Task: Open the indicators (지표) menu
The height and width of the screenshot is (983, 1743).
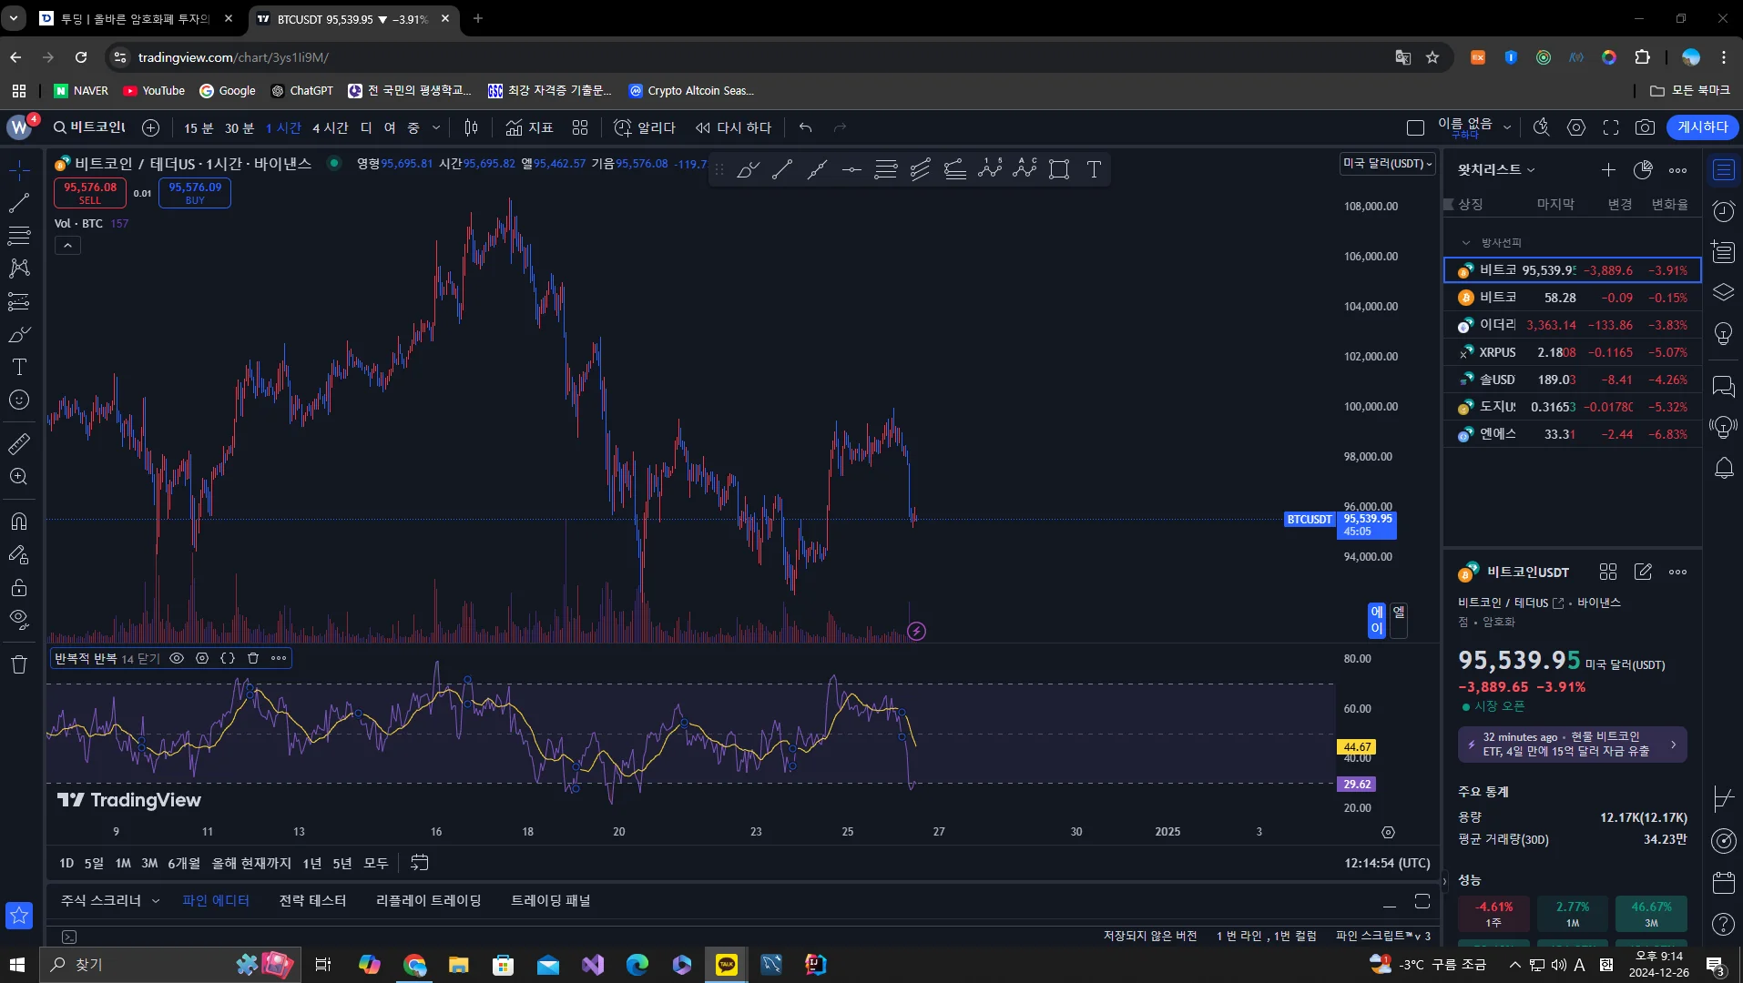Action: click(530, 127)
